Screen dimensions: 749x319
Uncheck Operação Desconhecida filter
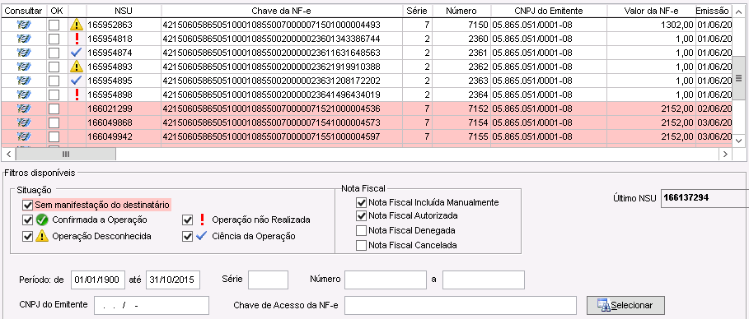27,236
